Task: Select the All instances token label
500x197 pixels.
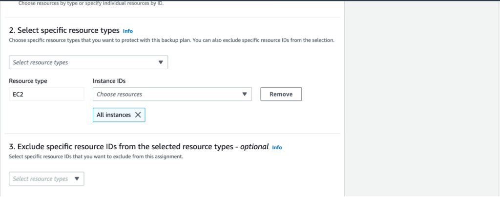Action: tap(113, 115)
